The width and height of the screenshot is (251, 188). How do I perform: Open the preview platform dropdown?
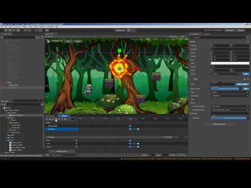[x=120, y=30]
